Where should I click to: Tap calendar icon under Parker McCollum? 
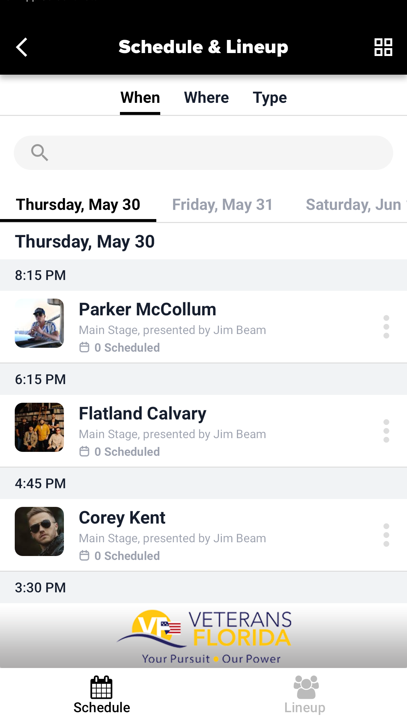85,347
